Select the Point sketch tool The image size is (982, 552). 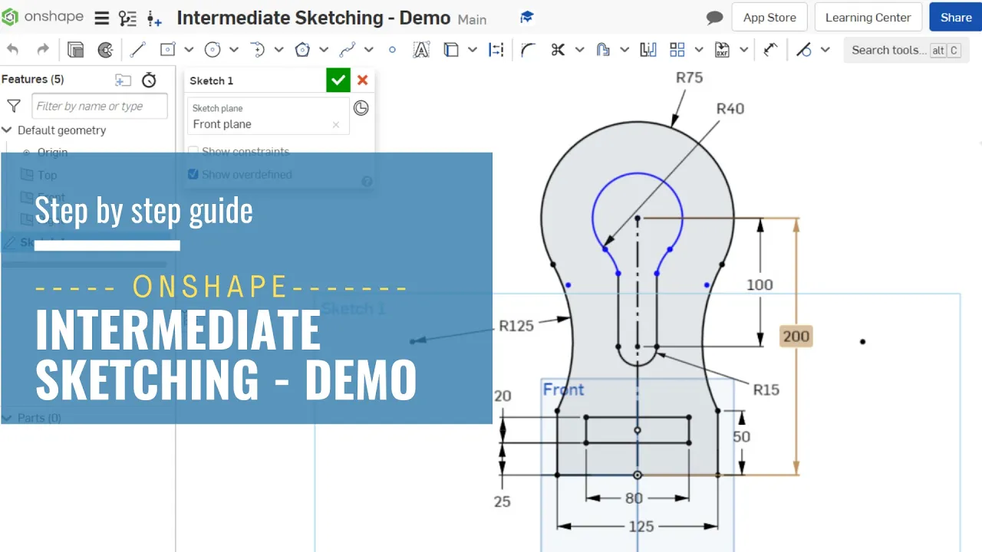[x=392, y=50]
